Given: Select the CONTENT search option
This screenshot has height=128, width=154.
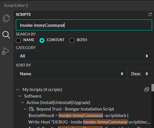Looking at the screenshot, I should click(42, 40).
